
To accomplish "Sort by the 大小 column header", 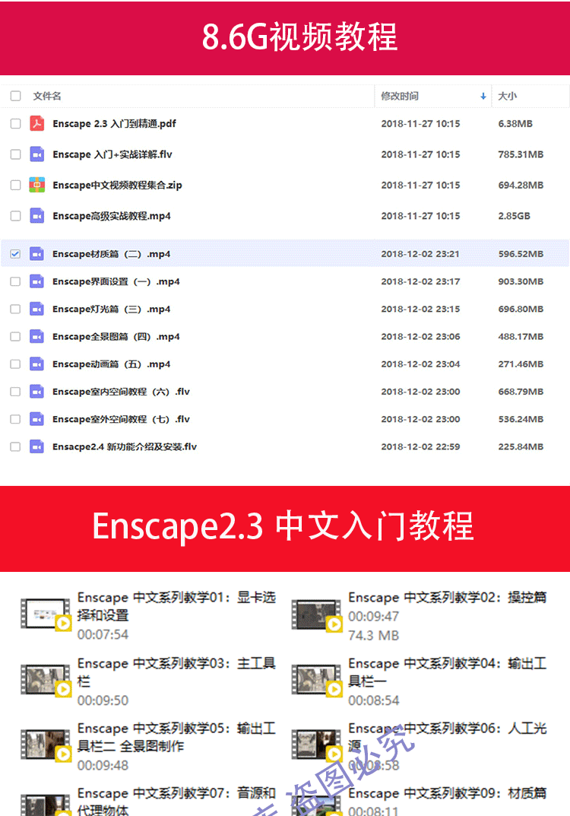I will click(x=508, y=96).
